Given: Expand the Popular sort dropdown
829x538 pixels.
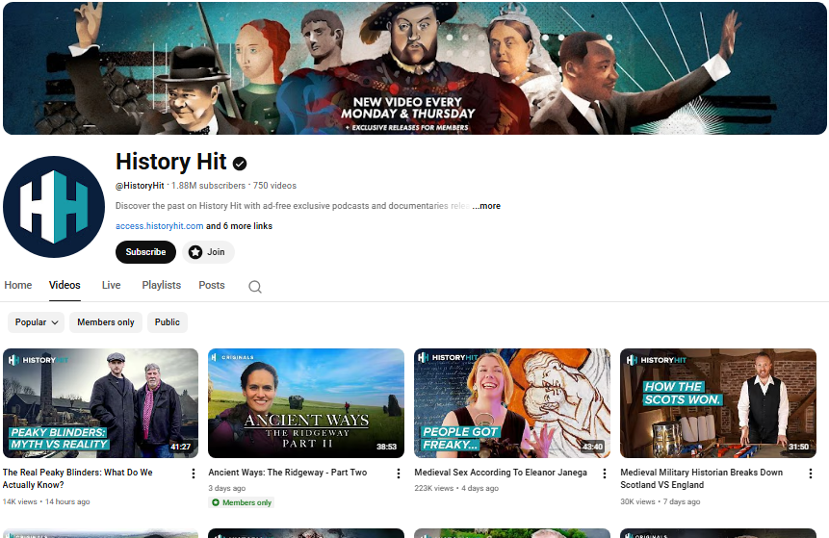Looking at the screenshot, I should tap(36, 322).
